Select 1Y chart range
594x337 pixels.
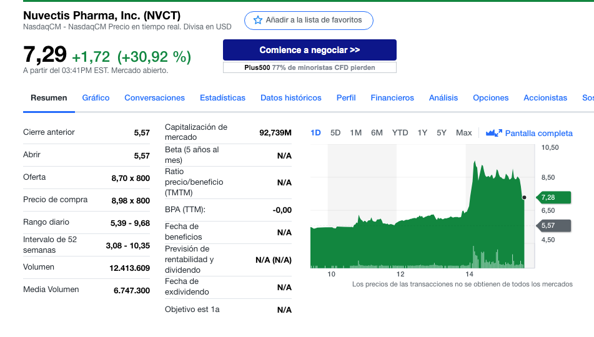[422, 133]
